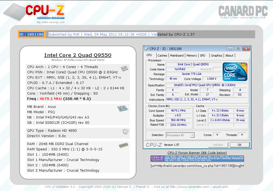
Task: Open the http://valid.canardpc.com link under logo
Action: tap(50, 22)
